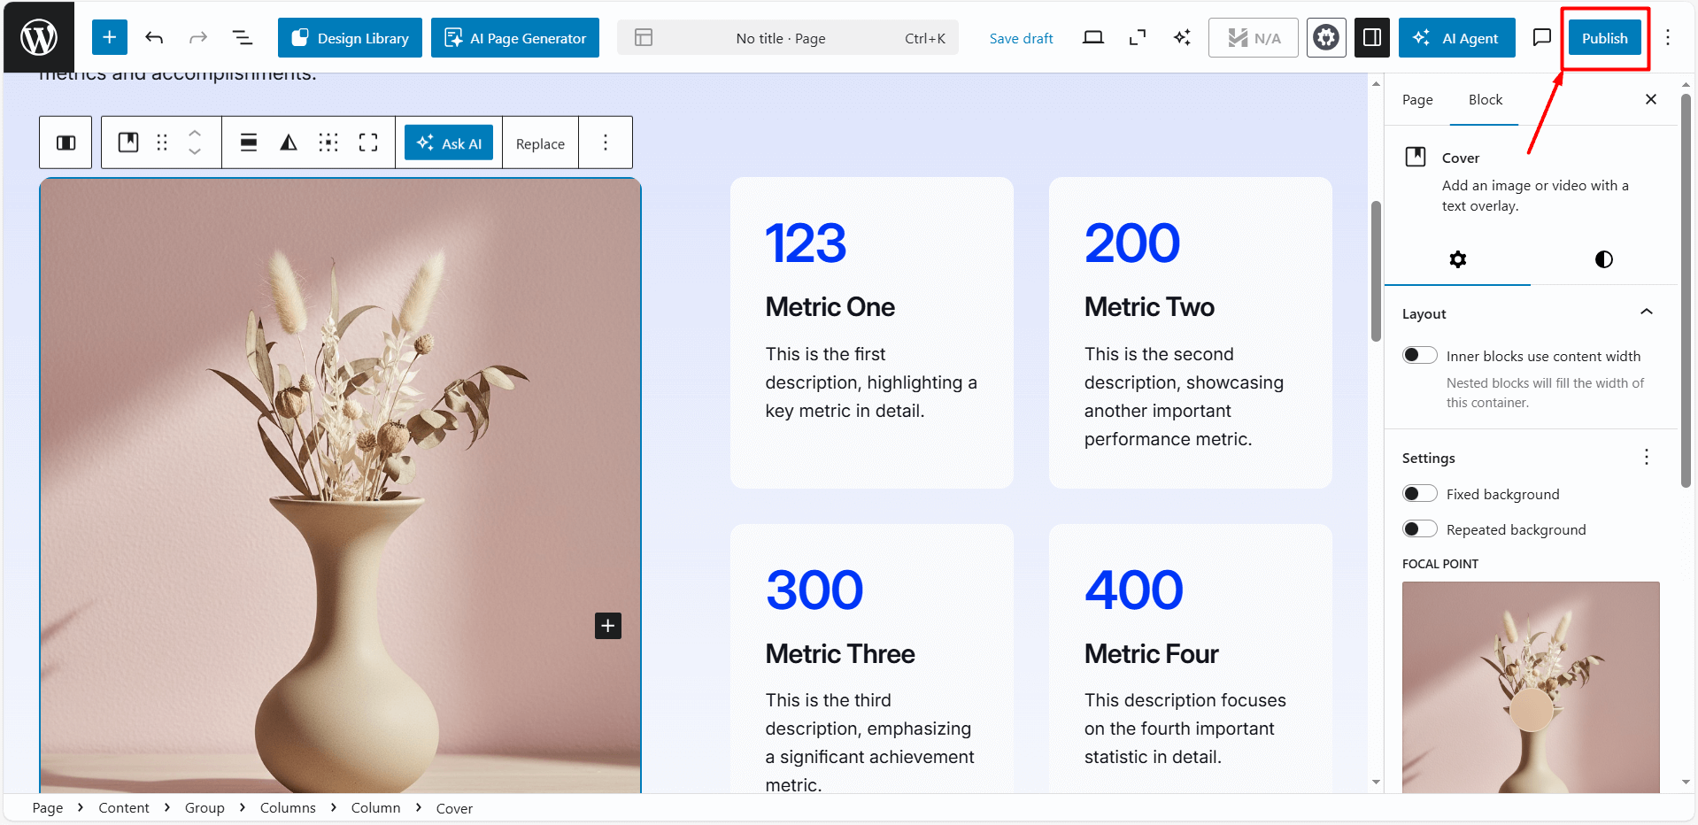This screenshot has height=825, width=1698.
Task: Collapse the Layout section
Action: click(x=1646, y=312)
